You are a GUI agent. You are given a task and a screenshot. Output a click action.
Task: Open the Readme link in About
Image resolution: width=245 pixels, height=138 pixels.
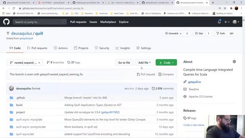[x=194, y=89]
